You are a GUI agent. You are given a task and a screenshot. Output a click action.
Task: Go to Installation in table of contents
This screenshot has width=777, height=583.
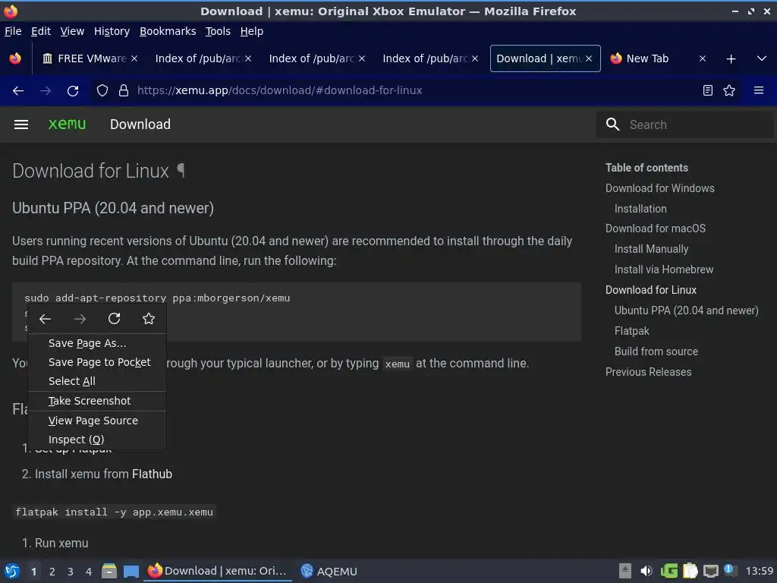[640, 209]
